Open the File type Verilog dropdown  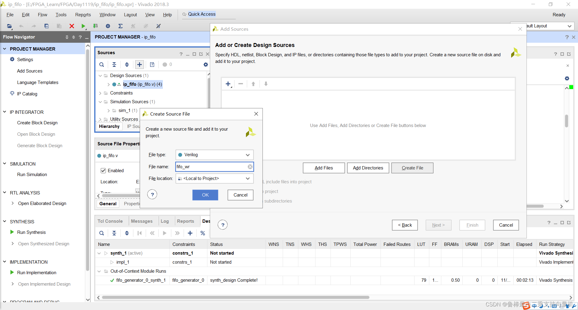click(x=214, y=155)
